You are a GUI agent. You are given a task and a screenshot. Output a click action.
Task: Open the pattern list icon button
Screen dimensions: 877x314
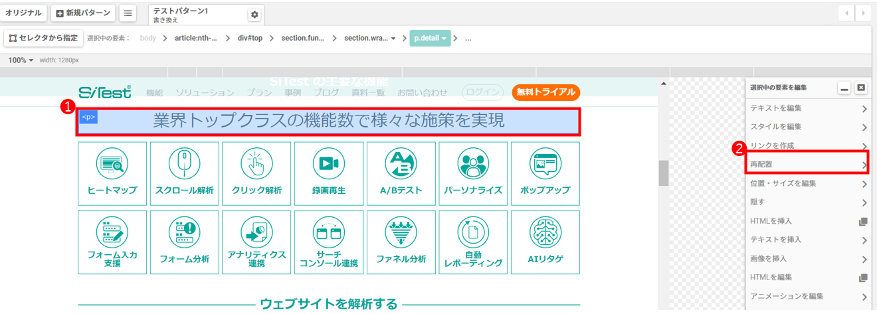(127, 13)
